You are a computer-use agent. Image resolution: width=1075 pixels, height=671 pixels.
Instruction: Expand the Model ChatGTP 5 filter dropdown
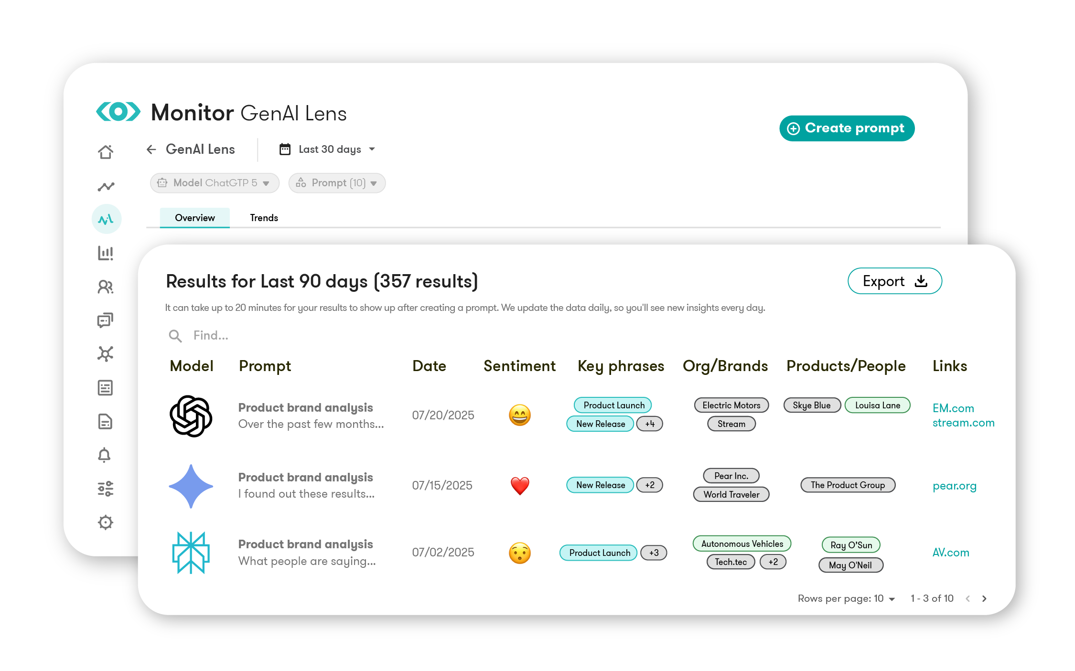pyautogui.click(x=214, y=183)
